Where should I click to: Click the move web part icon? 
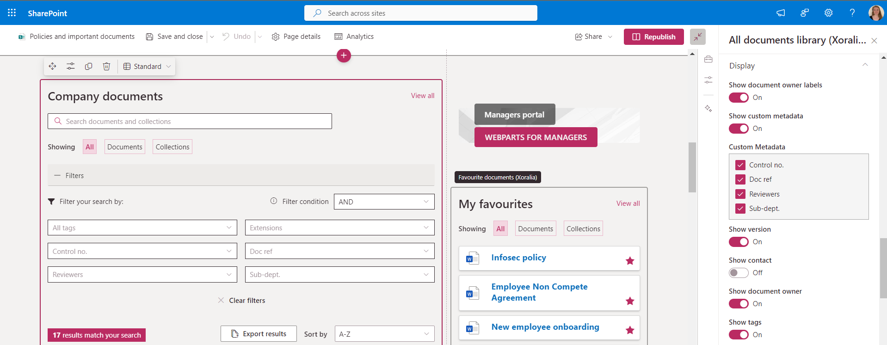pos(52,66)
